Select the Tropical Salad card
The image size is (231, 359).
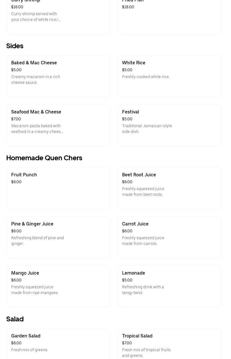[169, 344]
